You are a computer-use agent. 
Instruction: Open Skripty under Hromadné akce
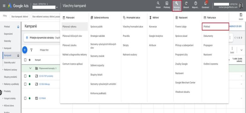click(126, 45)
